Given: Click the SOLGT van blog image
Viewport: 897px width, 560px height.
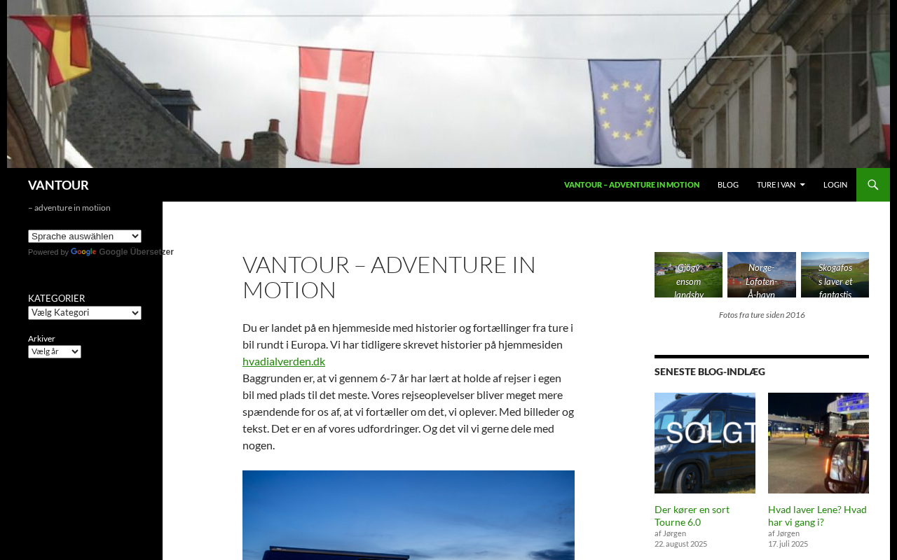Looking at the screenshot, I should tap(705, 443).
